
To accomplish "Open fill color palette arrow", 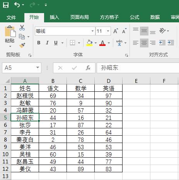I will 95,43.
